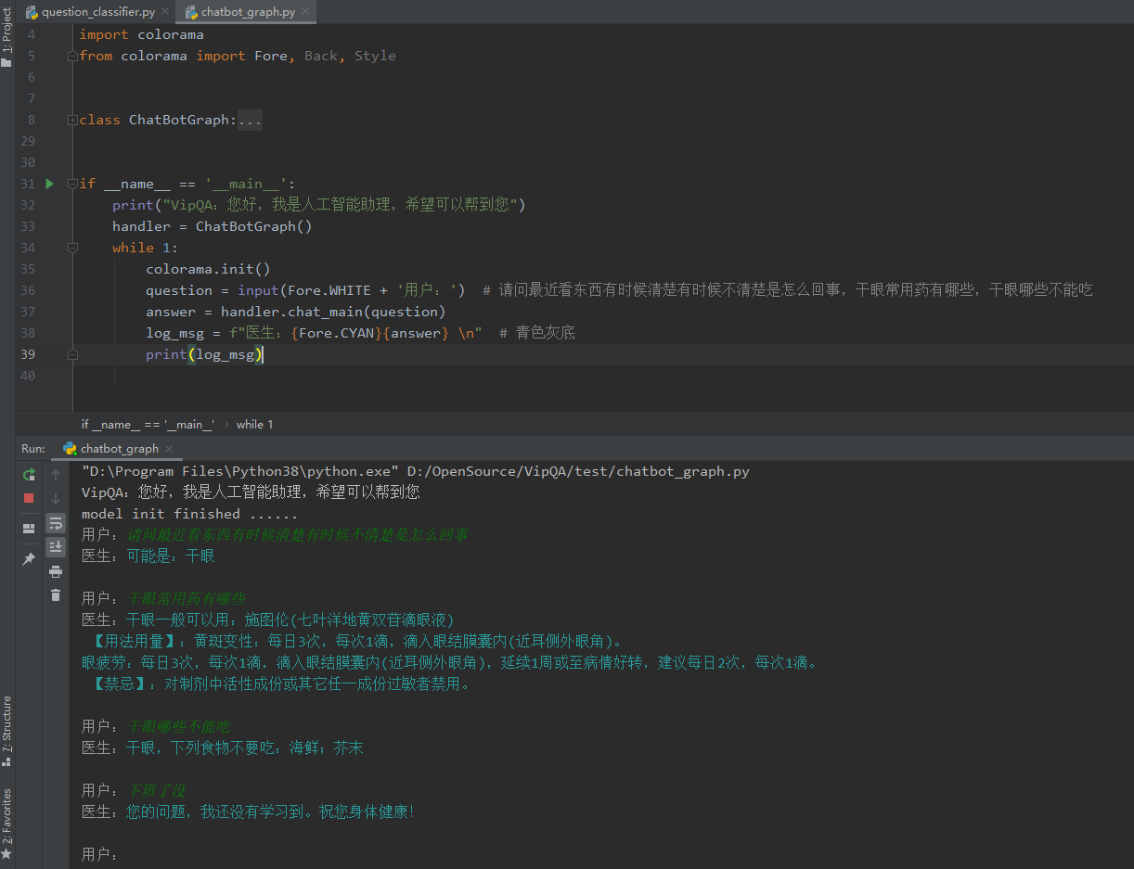Click console line '医生: 可能是: 干眼'

(x=148, y=556)
